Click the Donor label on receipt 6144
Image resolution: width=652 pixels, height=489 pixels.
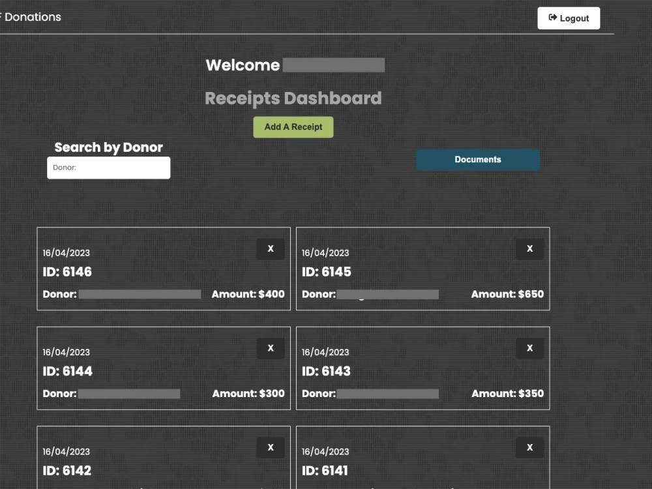tap(59, 394)
